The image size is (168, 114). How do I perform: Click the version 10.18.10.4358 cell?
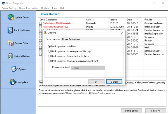point(116,27)
